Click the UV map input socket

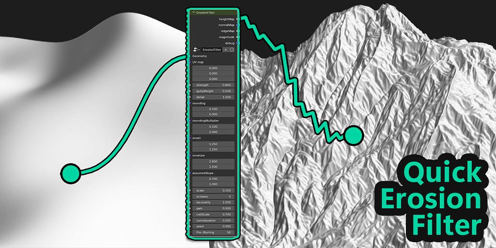tap(189, 62)
